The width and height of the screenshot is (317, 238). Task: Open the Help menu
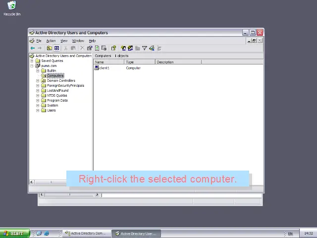pos(92,41)
